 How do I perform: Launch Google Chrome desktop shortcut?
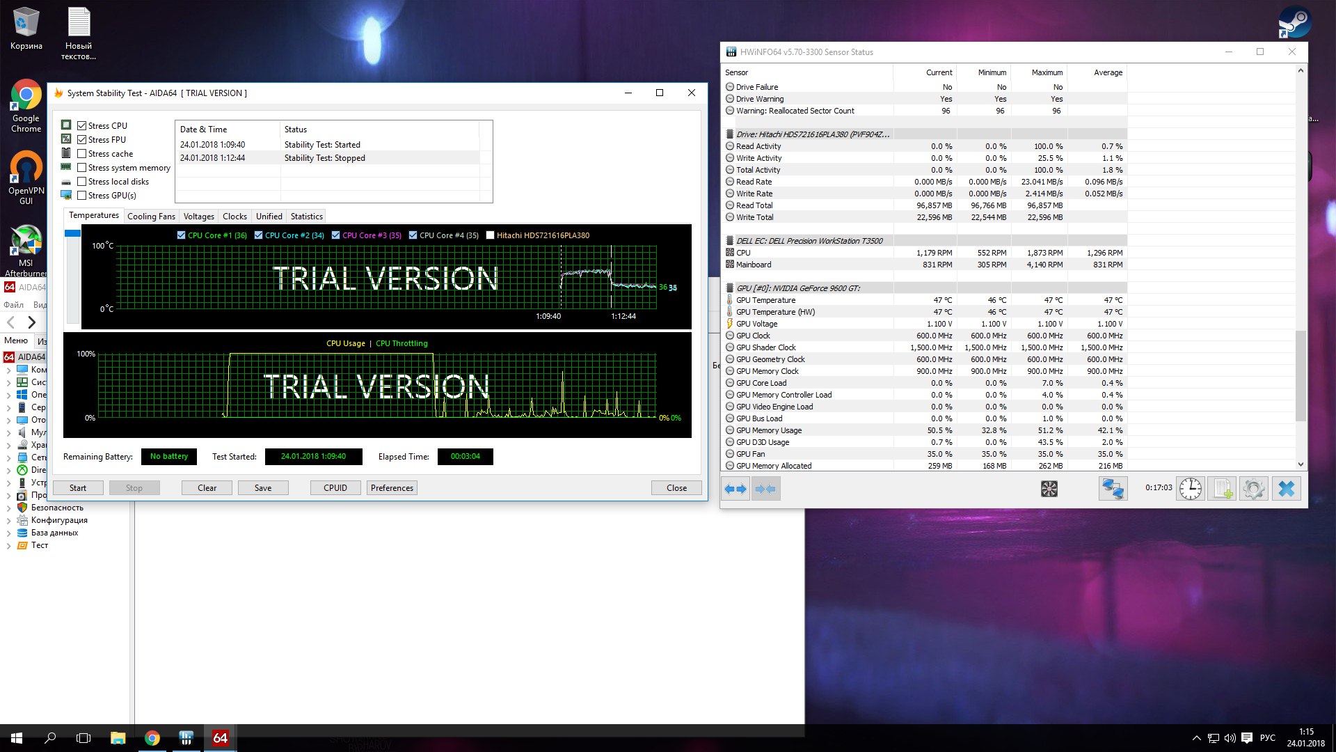(x=26, y=106)
